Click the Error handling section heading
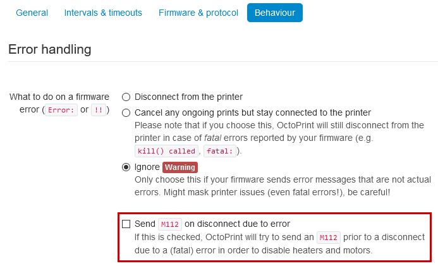Image resolution: width=438 pixels, height=266 pixels. [x=50, y=49]
